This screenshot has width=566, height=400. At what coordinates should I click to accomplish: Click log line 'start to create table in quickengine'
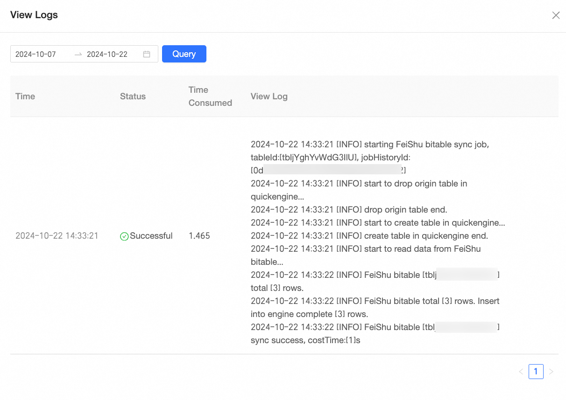point(378,223)
